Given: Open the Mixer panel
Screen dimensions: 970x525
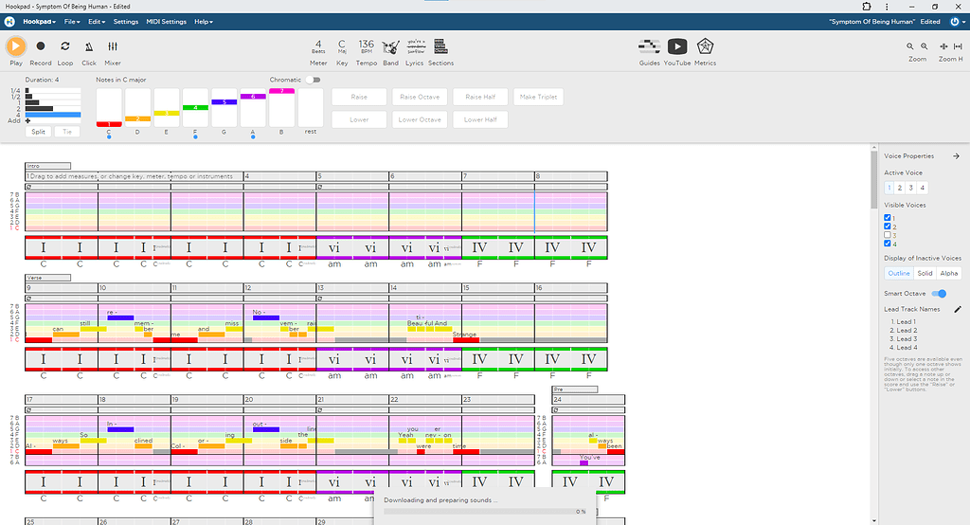Looking at the screenshot, I should (x=113, y=45).
